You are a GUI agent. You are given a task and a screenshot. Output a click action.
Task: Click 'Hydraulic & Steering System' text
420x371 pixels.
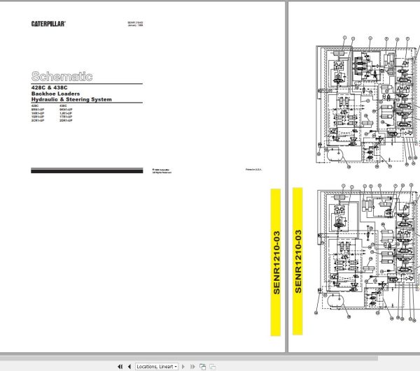click(71, 99)
